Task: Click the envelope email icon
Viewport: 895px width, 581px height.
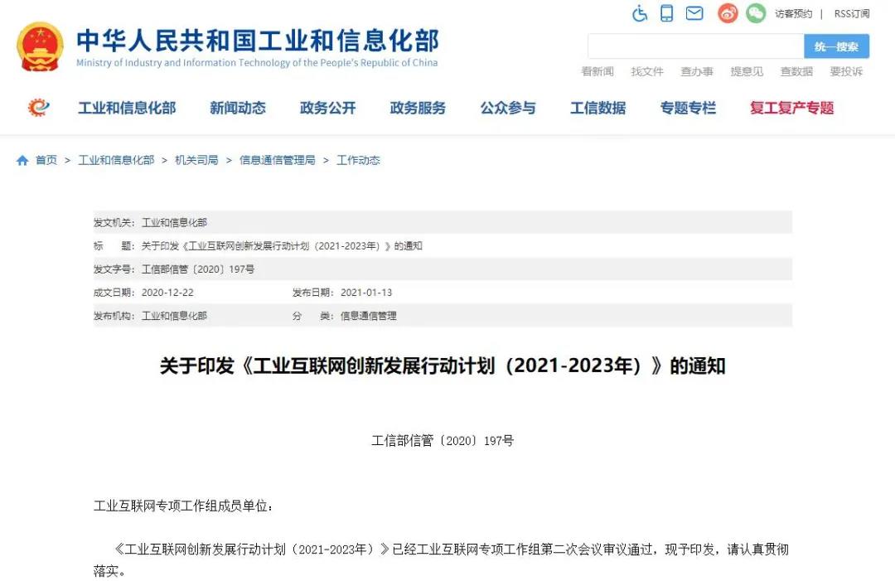Action: (x=694, y=13)
